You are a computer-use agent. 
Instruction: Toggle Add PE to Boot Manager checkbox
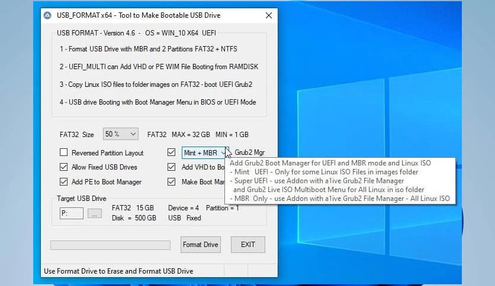point(64,182)
